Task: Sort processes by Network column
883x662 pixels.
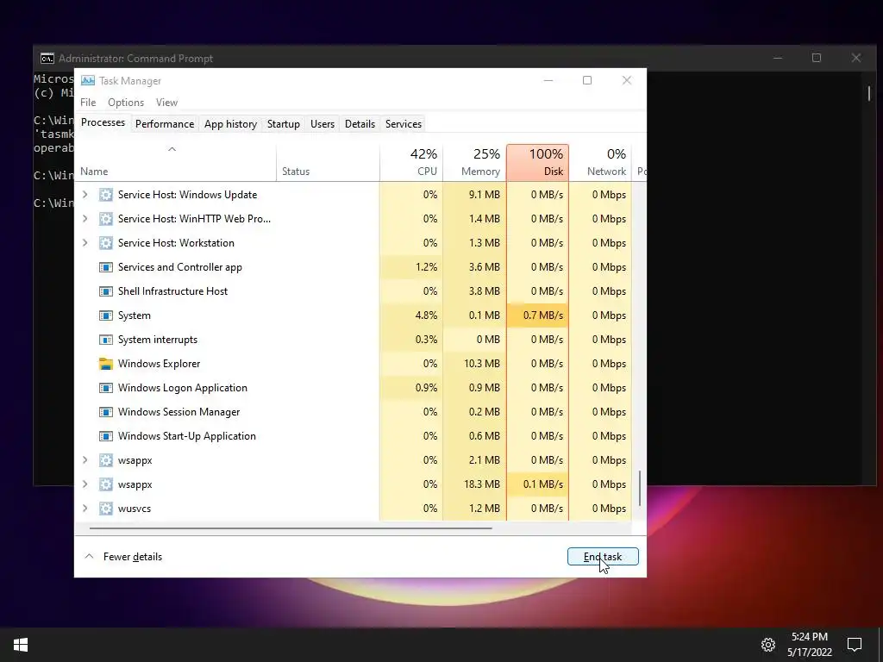Action: click(600, 163)
